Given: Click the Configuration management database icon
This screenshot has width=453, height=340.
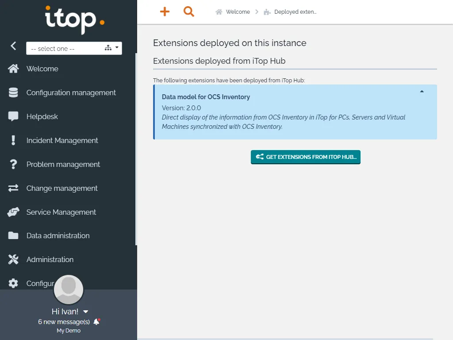Looking at the screenshot, I should pyautogui.click(x=13, y=93).
